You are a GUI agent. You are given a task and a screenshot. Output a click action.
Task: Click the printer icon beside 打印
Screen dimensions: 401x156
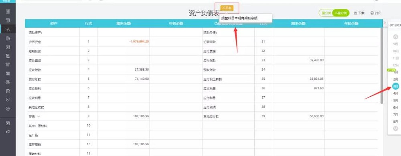pyautogui.click(x=372, y=13)
